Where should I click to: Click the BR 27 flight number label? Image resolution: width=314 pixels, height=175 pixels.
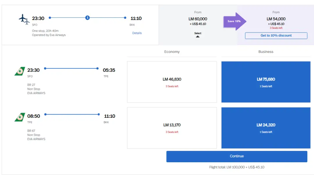(x=31, y=85)
